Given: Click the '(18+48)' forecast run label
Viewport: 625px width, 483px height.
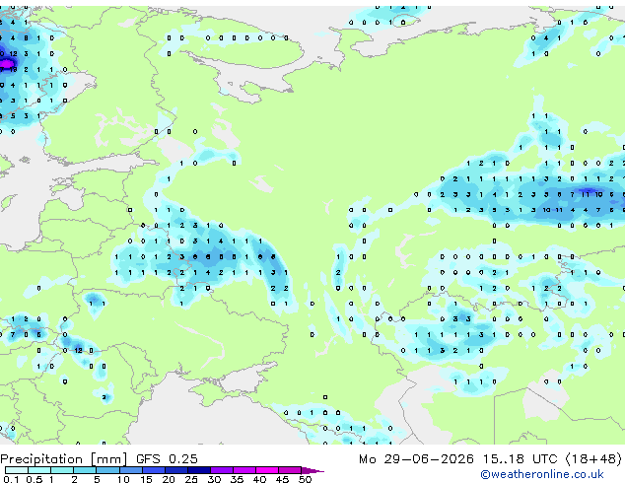Looking at the screenshot, I should (x=593, y=459).
